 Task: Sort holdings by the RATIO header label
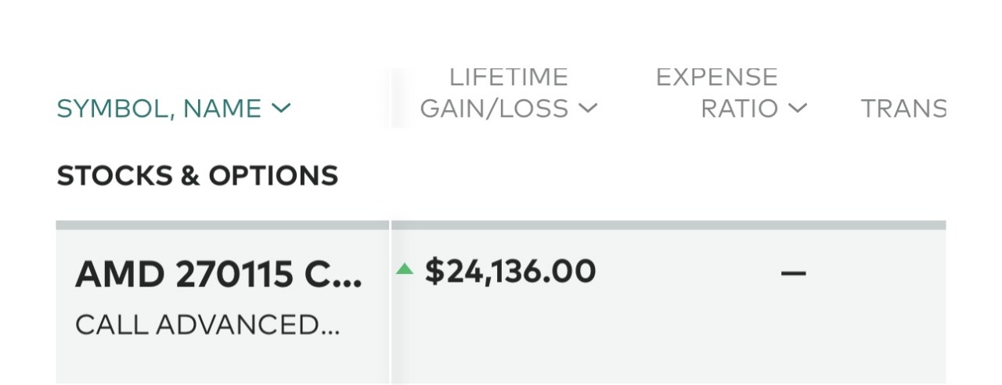pyautogui.click(x=739, y=108)
